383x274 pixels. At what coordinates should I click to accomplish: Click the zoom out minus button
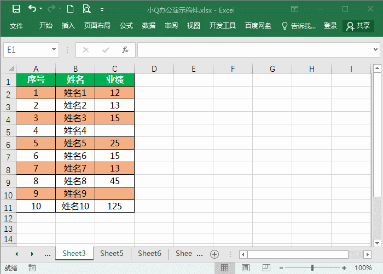(281, 268)
